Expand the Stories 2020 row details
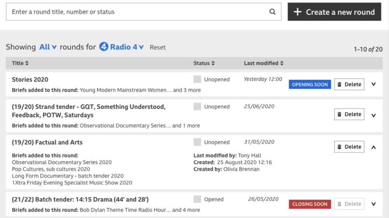This screenshot has height=218, width=389. (373, 84)
